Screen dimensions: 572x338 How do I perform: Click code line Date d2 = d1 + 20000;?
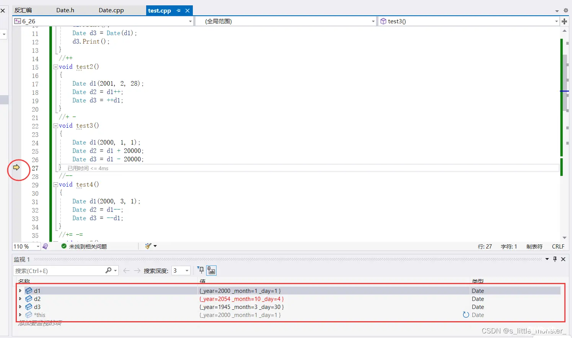point(108,151)
